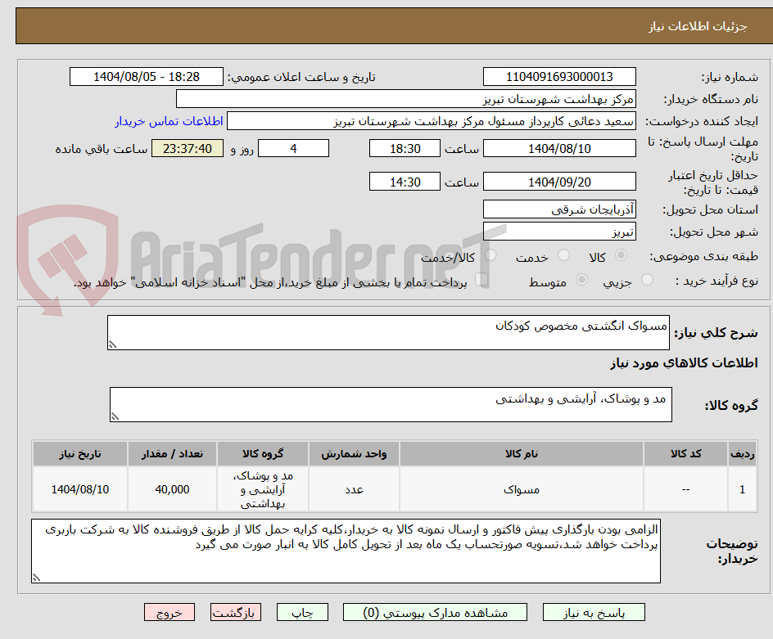The height and width of the screenshot is (639, 773).
Task: Click the تاریخ نیاز column header
Action: tap(80, 454)
